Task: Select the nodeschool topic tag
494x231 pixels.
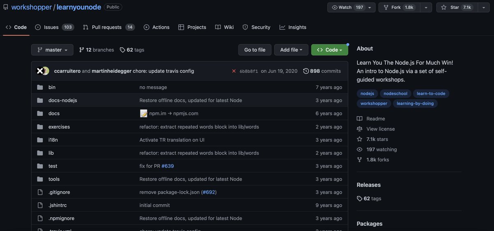Action: [x=395, y=94]
